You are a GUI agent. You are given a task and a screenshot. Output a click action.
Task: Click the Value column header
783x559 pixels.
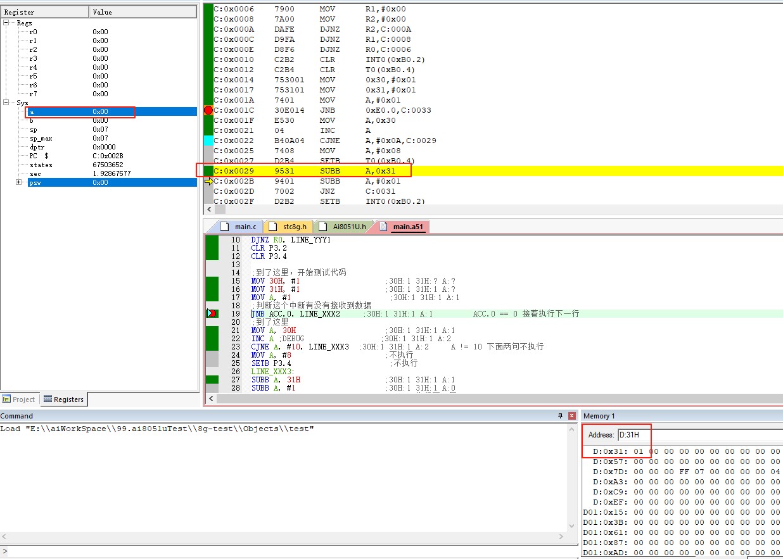point(143,12)
